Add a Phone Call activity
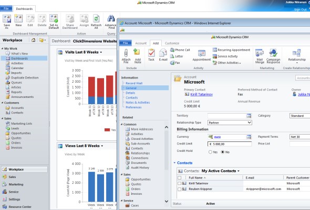The image size is (310, 210). tap(180, 50)
